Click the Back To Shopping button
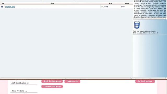The image size is (167, 94). (x=52, y=81)
